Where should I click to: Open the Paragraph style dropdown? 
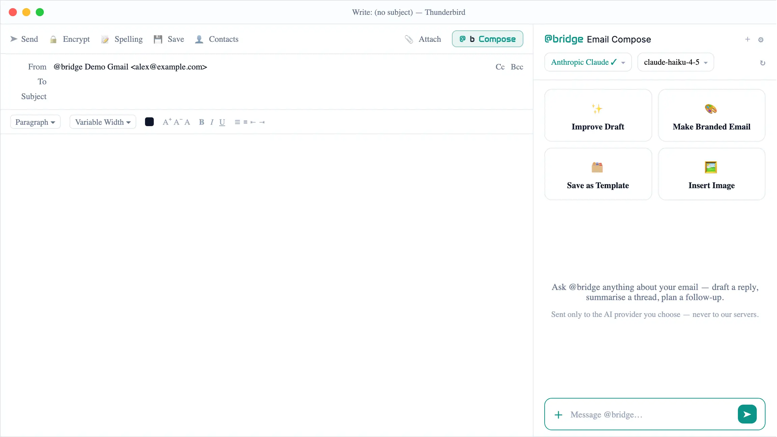pyautogui.click(x=35, y=122)
